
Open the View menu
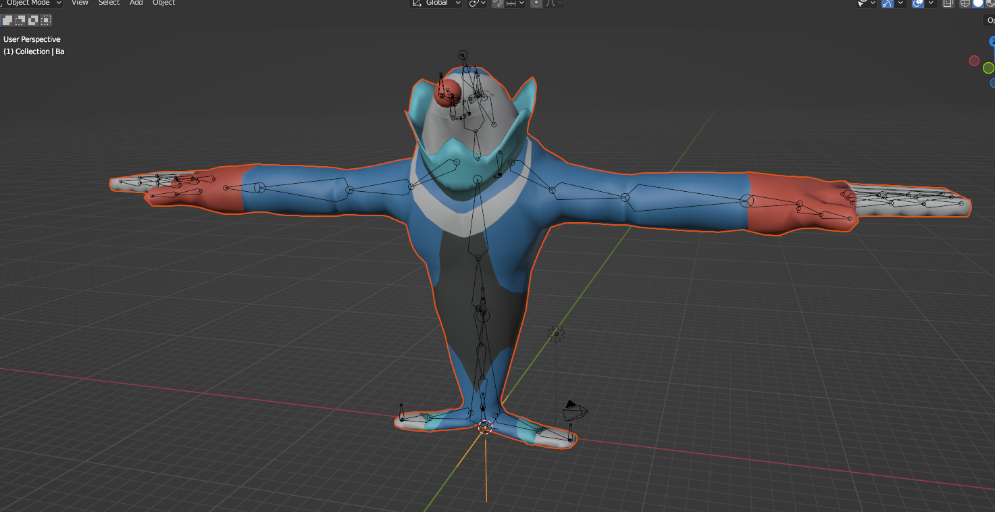click(80, 3)
